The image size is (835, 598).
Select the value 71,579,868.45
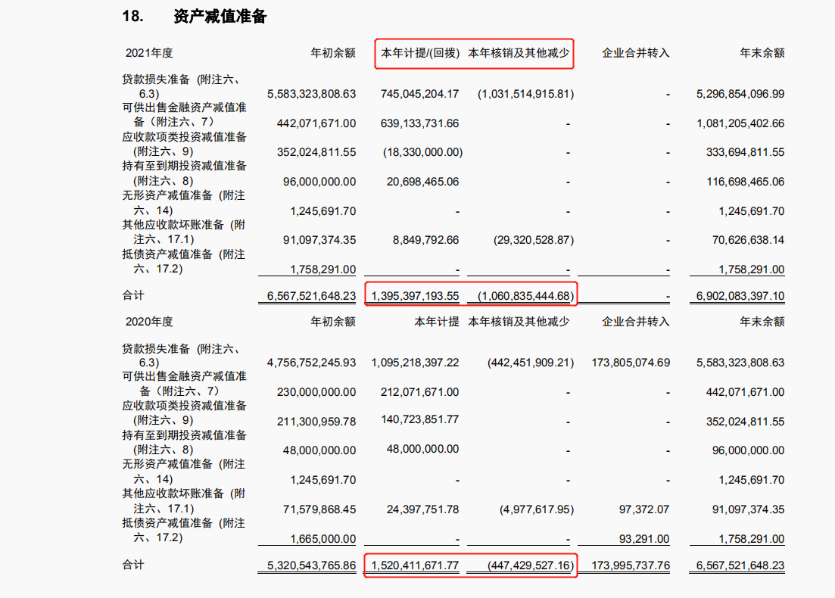(x=319, y=509)
